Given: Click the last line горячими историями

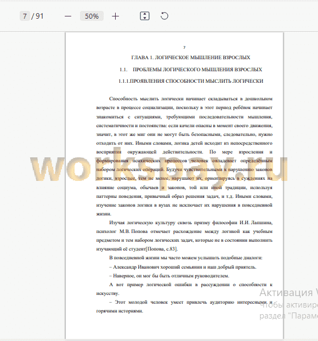Looking at the screenshot, I should tap(120, 311).
